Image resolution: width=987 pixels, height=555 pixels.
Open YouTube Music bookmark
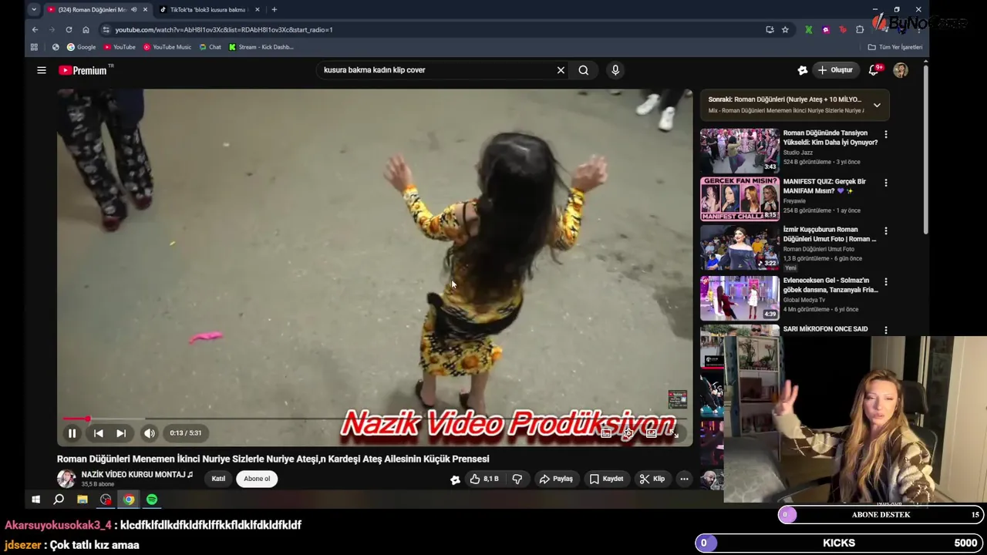point(167,47)
